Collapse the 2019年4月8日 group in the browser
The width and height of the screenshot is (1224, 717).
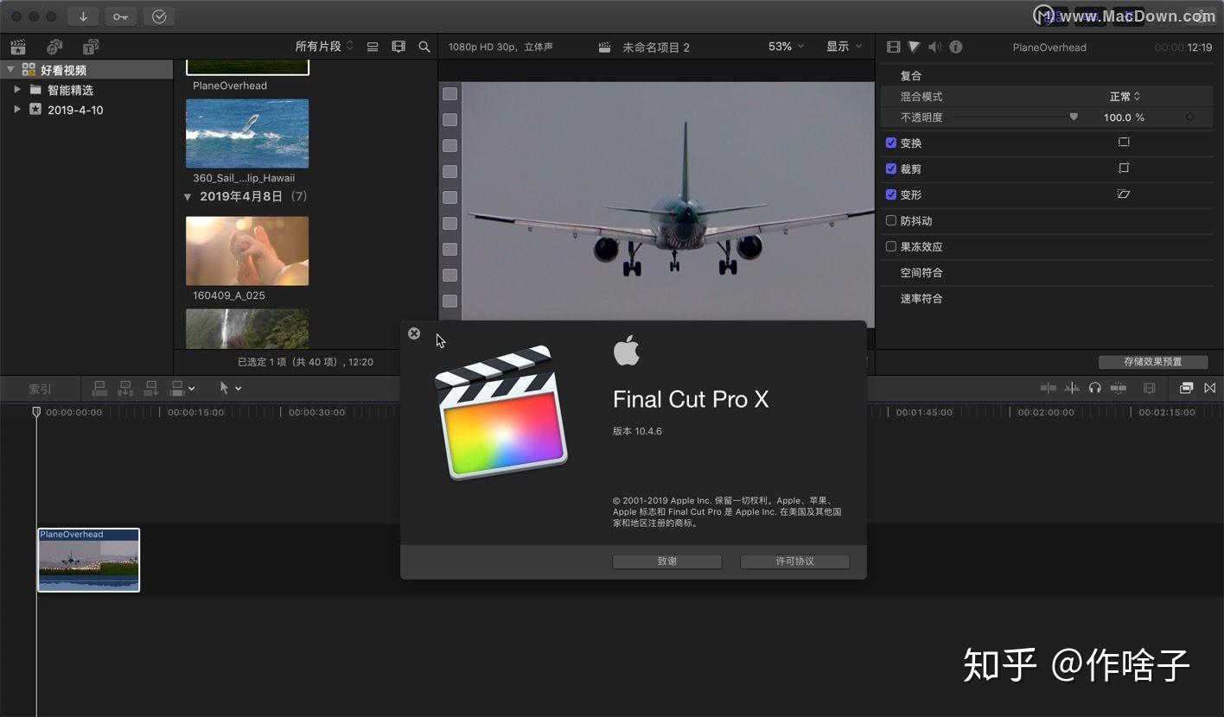[x=188, y=196]
